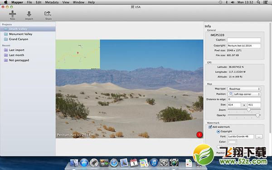Toggle the Add watermark checkbox
This screenshot has height=170, width=272.
210,127
